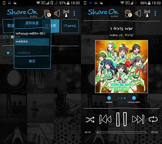Choose InFocus-M550-3D:1 device in list
Image resolution: width=162 pixels, height=144 pixels.
pyautogui.click(x=32, y=33)
